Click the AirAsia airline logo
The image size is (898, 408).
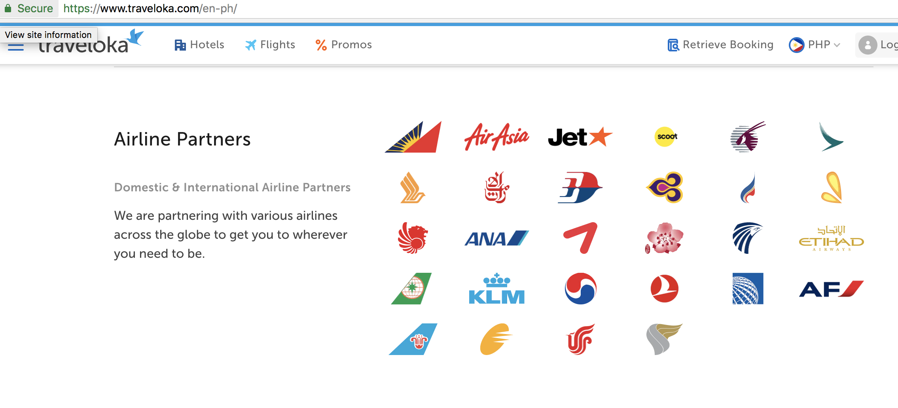(x=496, y=137)
